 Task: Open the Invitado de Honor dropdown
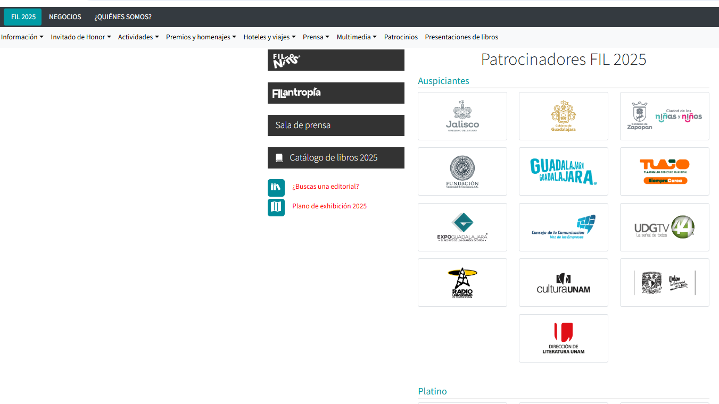81,37
